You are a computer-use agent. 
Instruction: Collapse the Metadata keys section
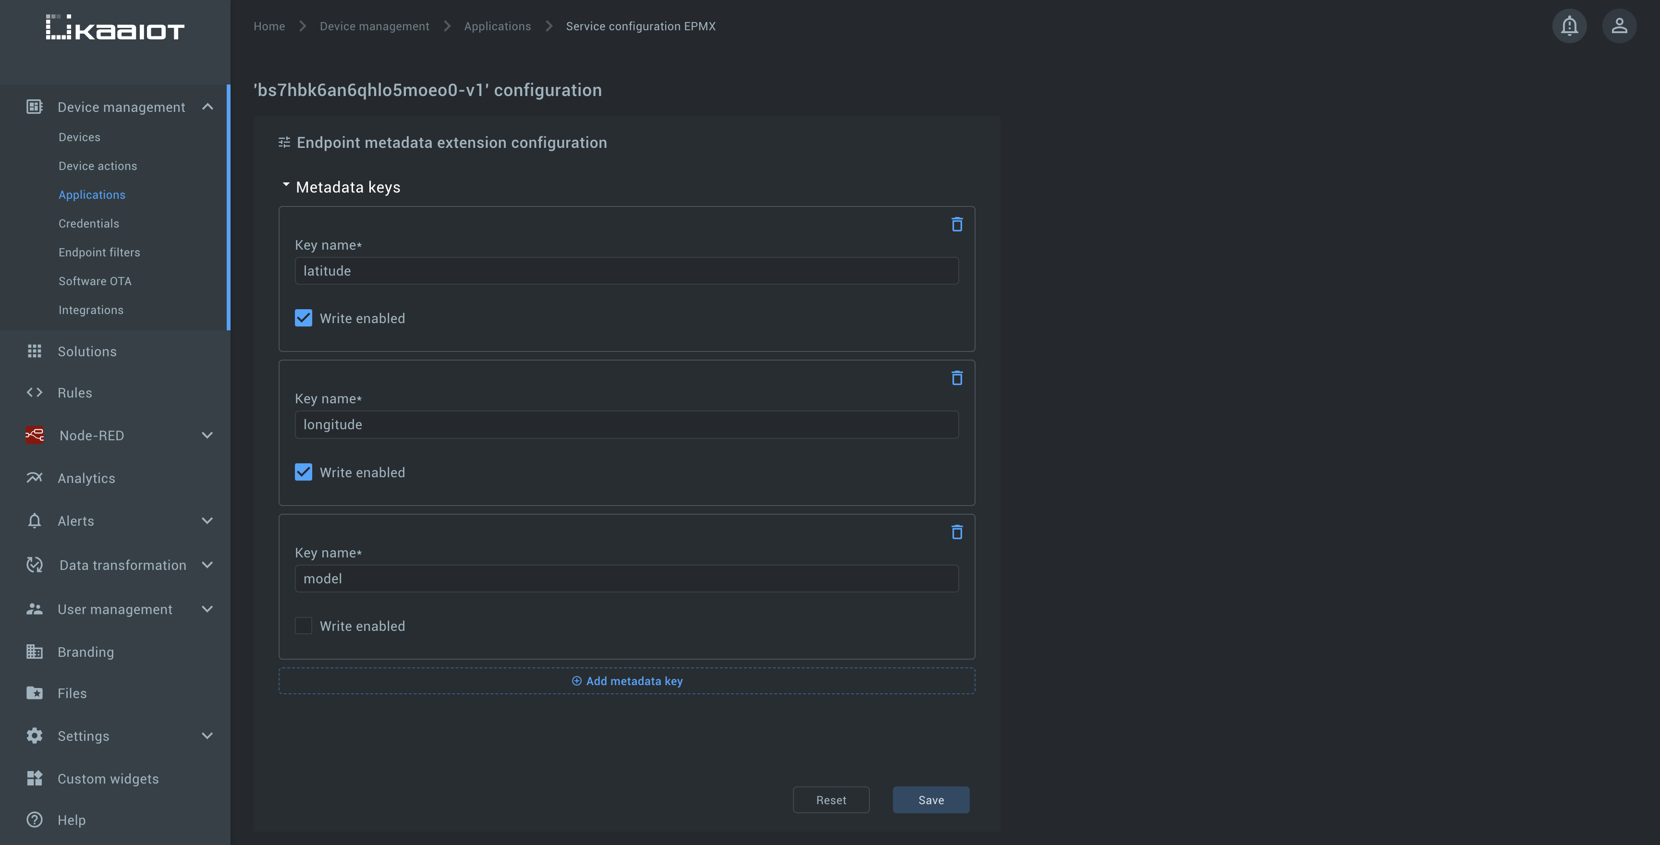286,185
